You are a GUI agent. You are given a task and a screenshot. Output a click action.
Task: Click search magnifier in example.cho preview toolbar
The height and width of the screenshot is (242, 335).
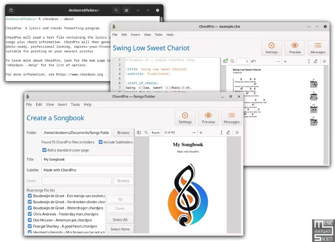232,61
